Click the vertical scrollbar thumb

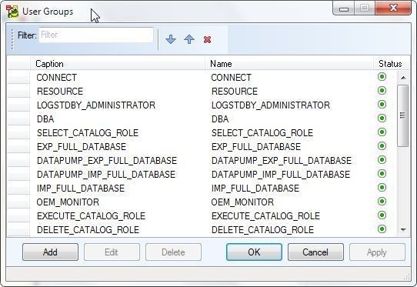click(403, 115)
